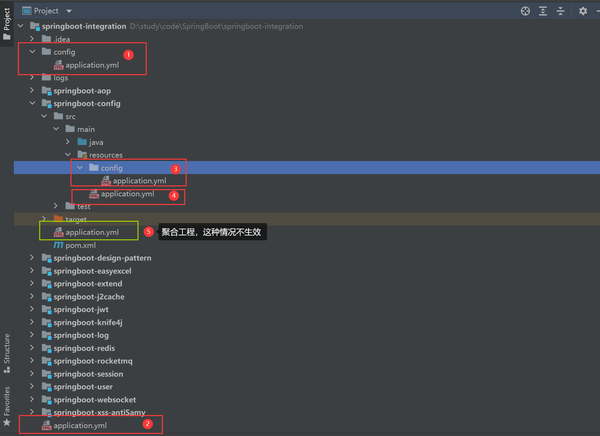Click the orange target folder icon
Screen dimensions: 600x436
[x=58, y=219]
